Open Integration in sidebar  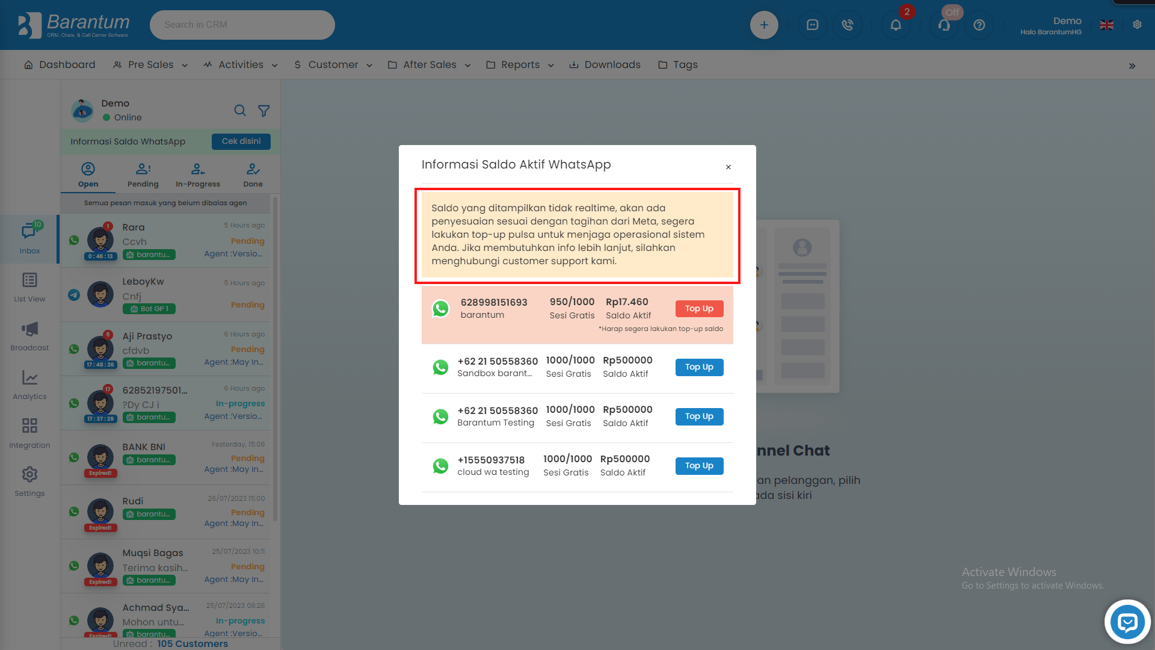click(x=29, y=433)
